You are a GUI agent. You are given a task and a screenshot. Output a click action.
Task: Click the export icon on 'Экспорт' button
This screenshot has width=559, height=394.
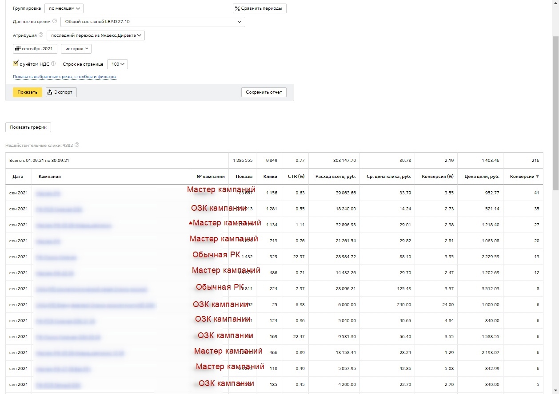(x=50, y=92)
